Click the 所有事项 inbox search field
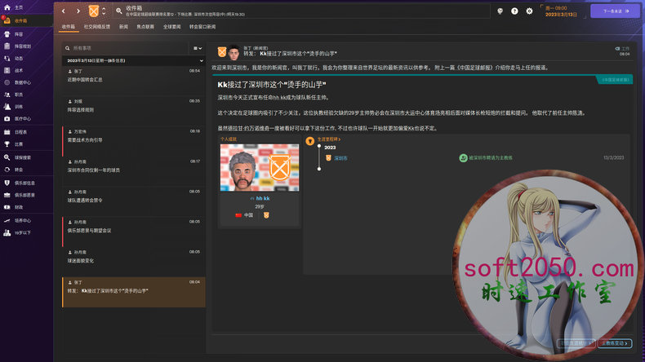This screenshot has width=645, height=362. pyautogui.click(x=124, y=49)
